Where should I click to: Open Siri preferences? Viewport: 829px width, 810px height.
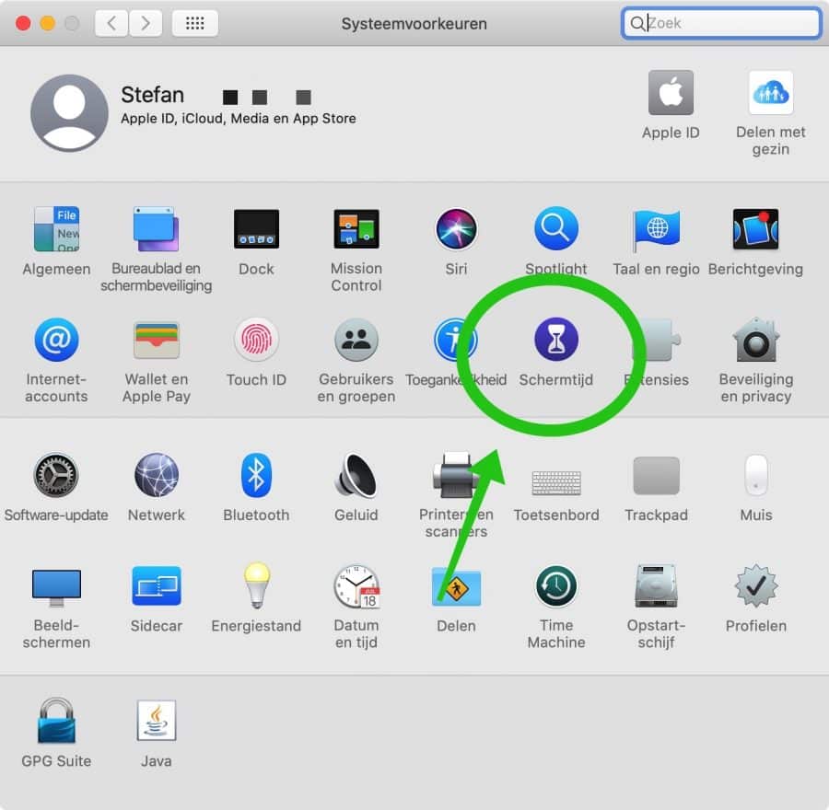pos(456,229)
